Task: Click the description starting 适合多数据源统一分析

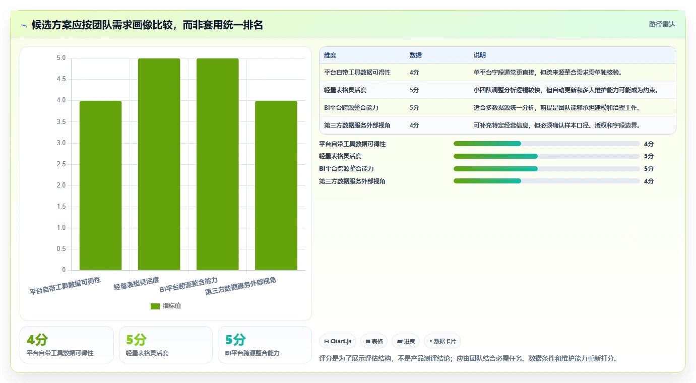Action: 557,107
